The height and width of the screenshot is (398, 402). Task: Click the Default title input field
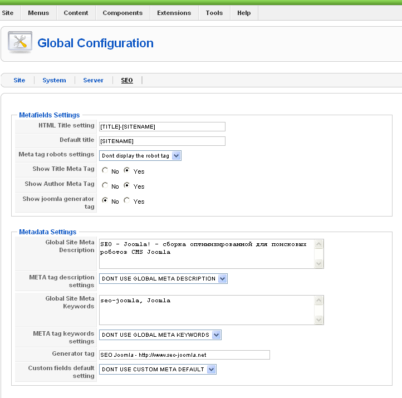coord(162,141)
